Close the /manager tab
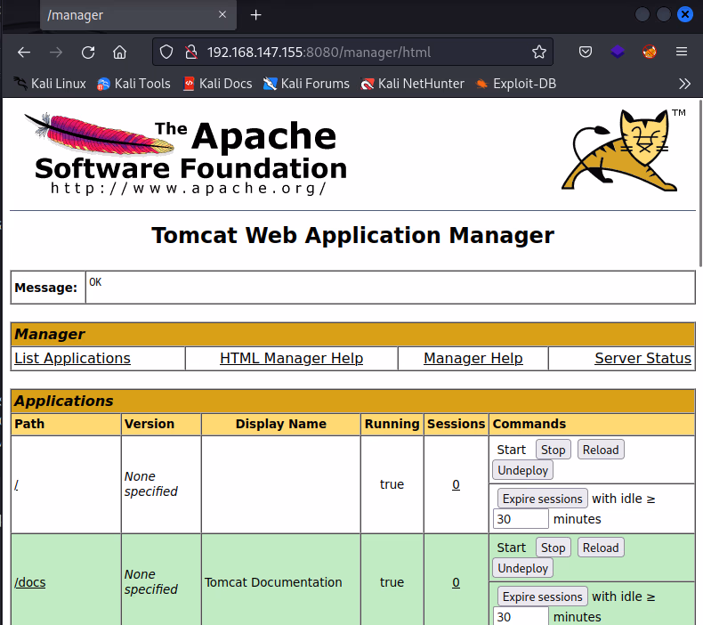Screen dimensions: 703x625 click(222, 15)
